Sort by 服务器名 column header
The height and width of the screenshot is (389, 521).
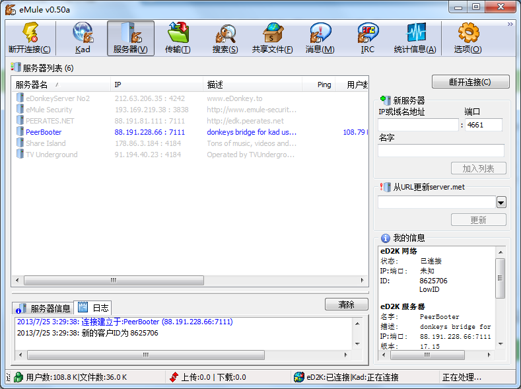pyautogui.click(x=61, y=85)
